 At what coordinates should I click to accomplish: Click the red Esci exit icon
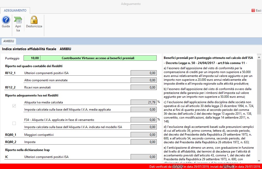coord(253,11)
